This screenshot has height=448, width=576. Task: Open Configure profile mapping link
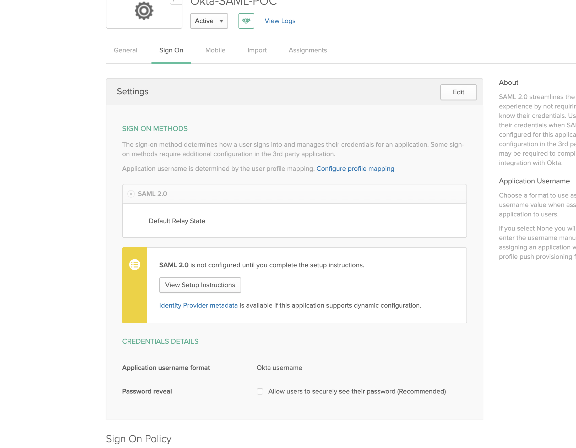pos(355,168)
